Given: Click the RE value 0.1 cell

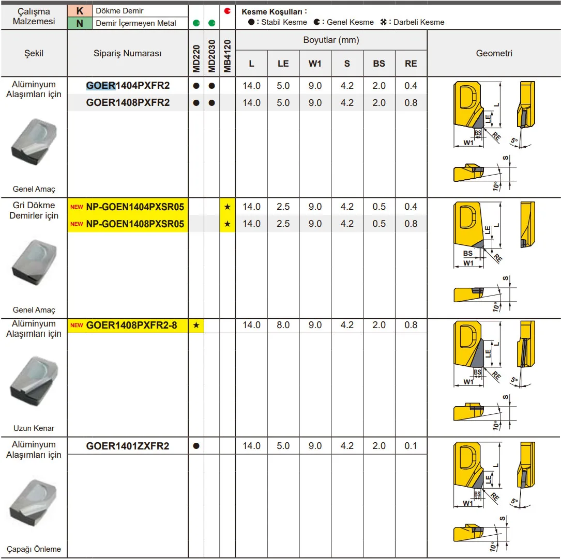Looking at the screenshot, I should (x=411, y=446).
